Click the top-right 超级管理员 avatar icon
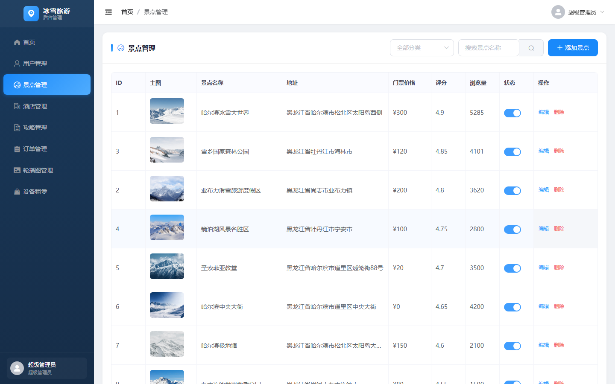 558,12
